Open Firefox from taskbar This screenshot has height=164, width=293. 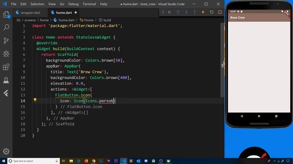86,161
